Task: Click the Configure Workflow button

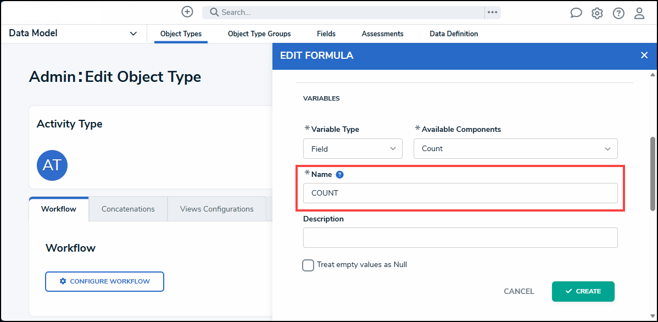Action: pos(104,281)
